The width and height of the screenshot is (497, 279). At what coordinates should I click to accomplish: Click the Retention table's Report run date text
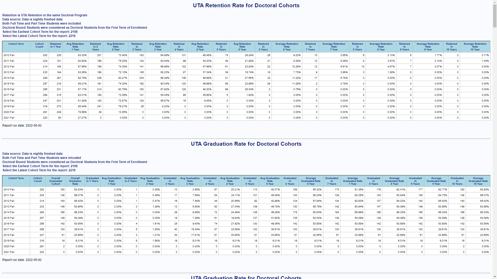point(22,126)
